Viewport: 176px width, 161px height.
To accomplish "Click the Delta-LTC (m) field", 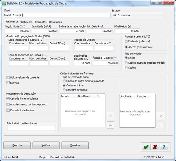I will tap(60, 48).
